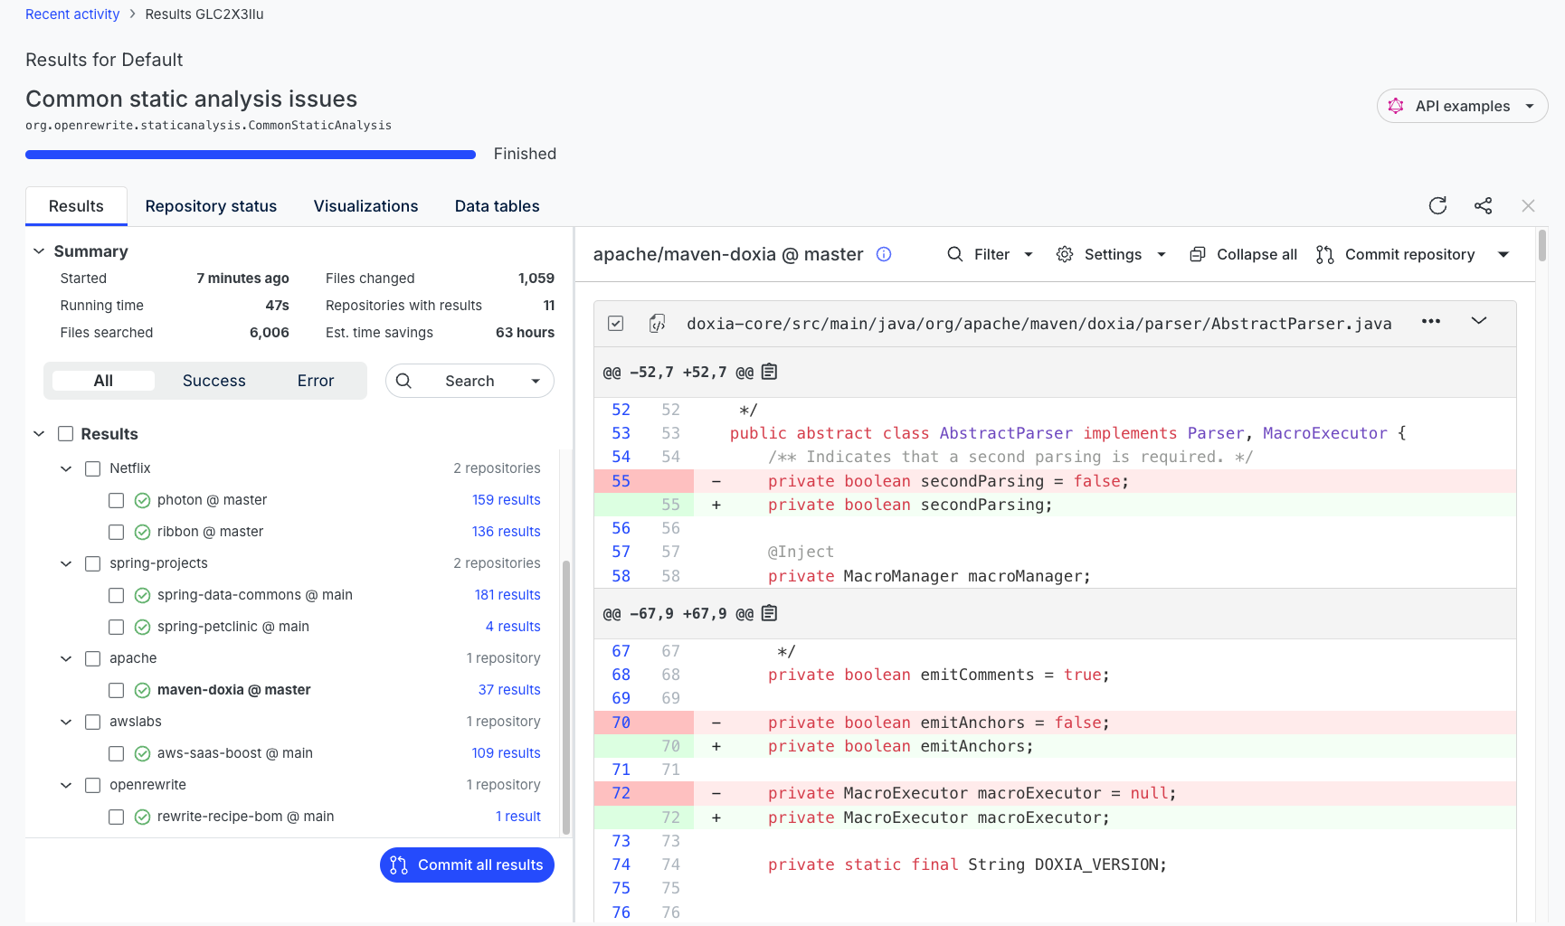This screenshot has width=1565, height=926.
Task: Close the results panel with X icon
Action: 1528,205
